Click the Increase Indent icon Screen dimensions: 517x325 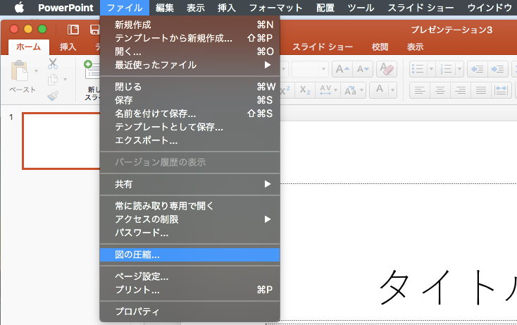click(x=497, y=69)
